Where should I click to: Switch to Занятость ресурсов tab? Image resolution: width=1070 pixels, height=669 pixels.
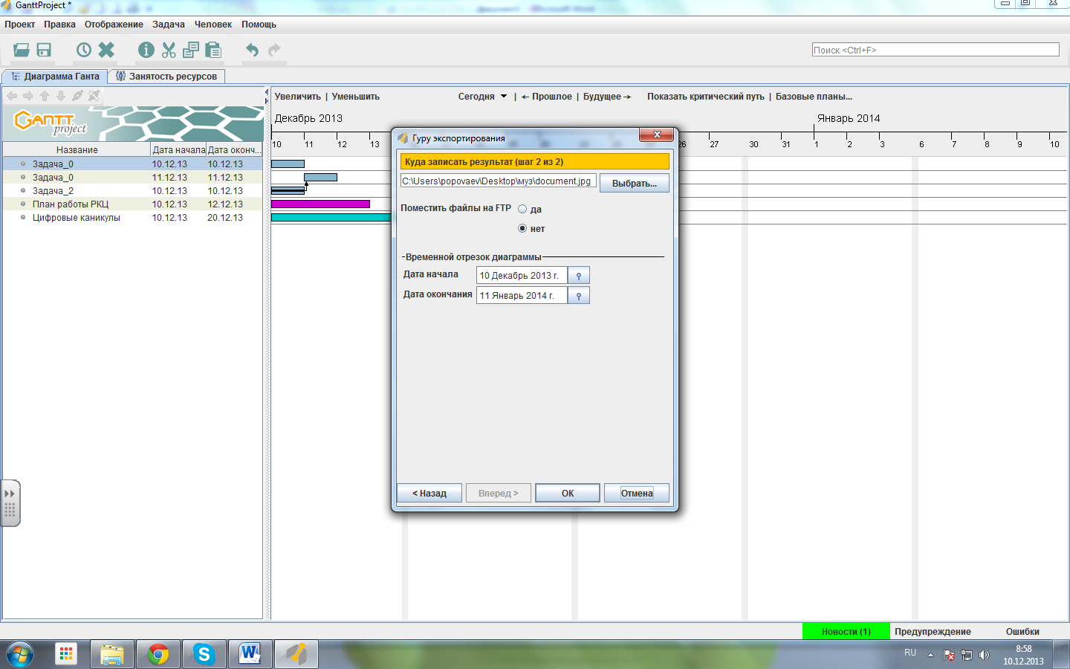pos(166,77)
